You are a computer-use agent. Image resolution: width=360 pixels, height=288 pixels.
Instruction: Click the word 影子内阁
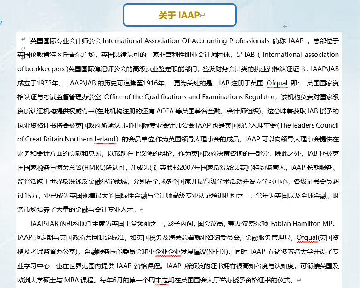tap(180, 224)
